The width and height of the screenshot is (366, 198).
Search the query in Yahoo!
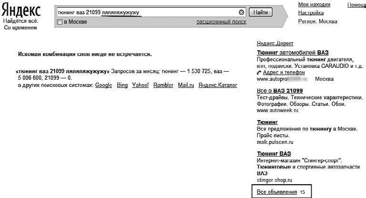140,85
